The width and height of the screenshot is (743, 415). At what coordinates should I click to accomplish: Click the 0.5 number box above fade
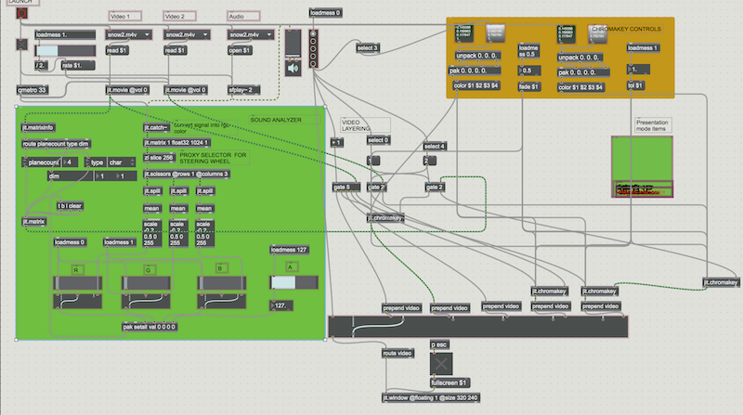[x=527, y=70]
